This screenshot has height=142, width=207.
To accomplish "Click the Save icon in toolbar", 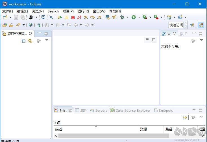I will (x=16, y=18).
